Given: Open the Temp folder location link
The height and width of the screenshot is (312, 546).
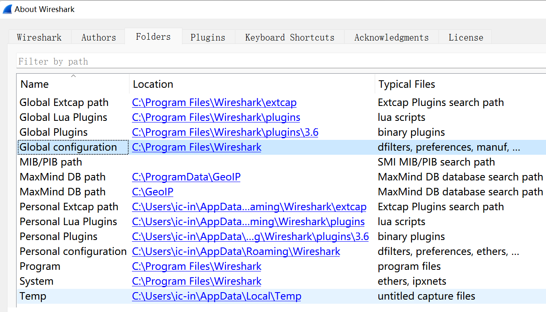Looking at the screenshot, I should coord(216,296).
